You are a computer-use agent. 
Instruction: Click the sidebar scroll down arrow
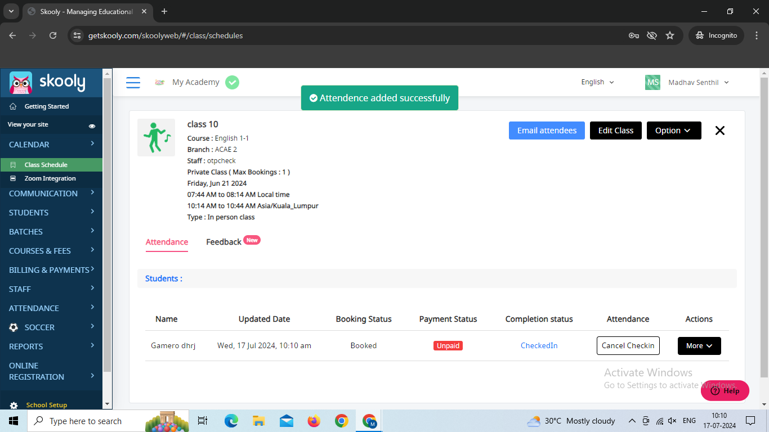pyautogui.click(x=108, y=404)
